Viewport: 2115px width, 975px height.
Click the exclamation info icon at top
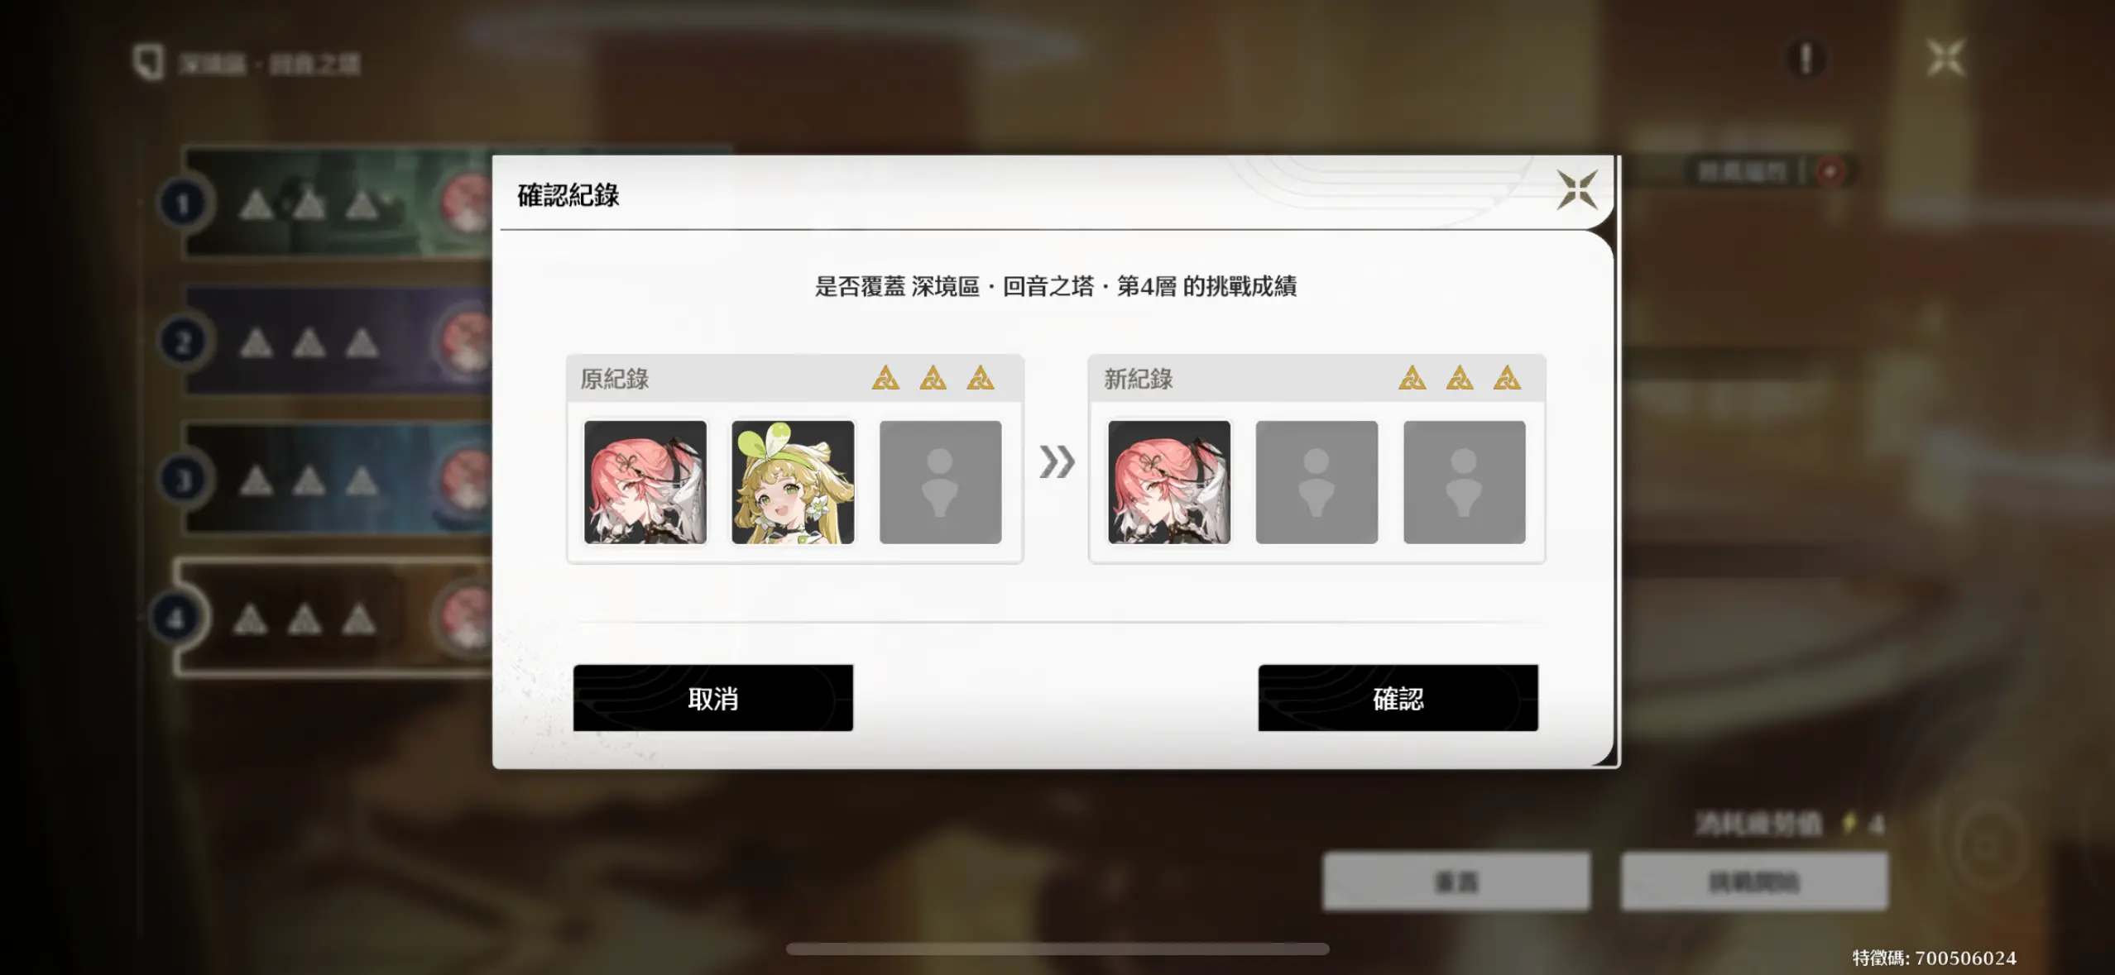(x=1806, y=59)
